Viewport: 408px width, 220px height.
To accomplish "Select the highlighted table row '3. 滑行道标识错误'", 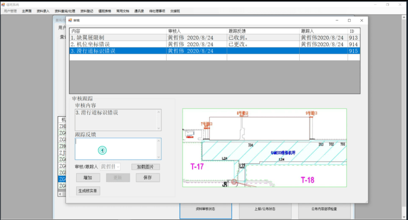I will [214, 51].
